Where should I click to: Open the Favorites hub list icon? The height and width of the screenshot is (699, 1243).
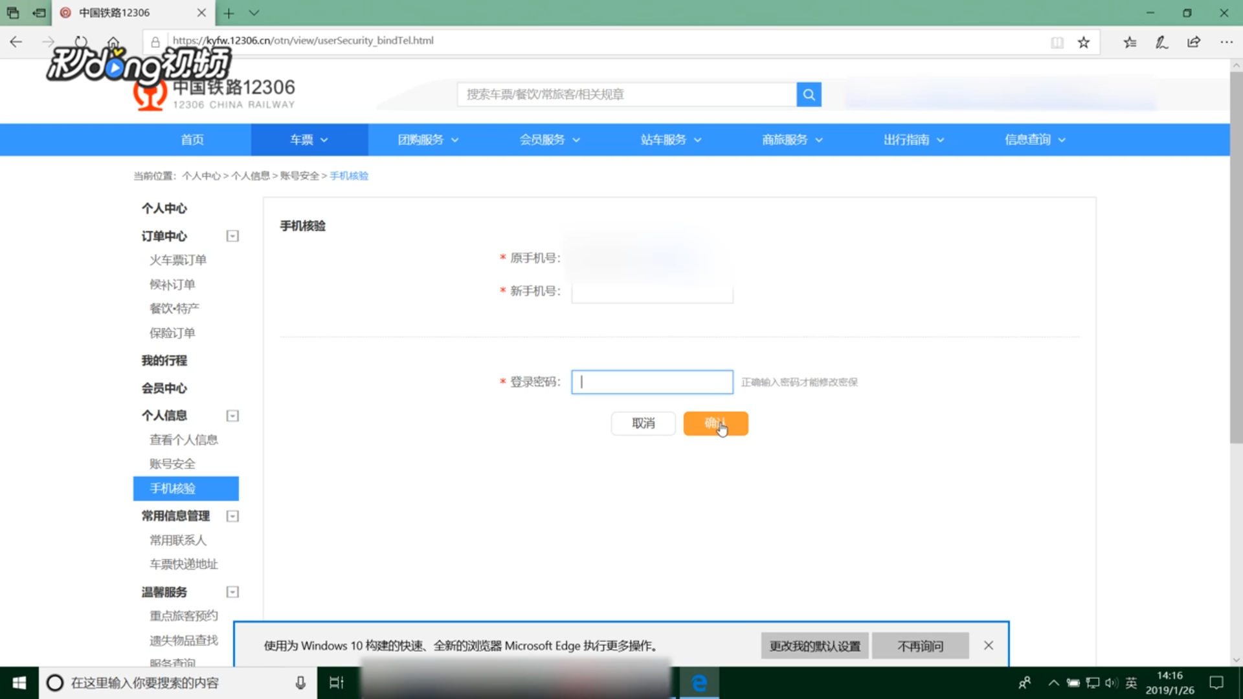pyautogui.click(x=1130, y=41)
